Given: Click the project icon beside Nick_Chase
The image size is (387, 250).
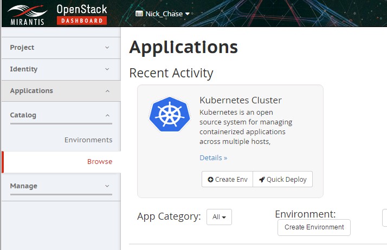Looking at the screenshot, I should coord(139,14).
